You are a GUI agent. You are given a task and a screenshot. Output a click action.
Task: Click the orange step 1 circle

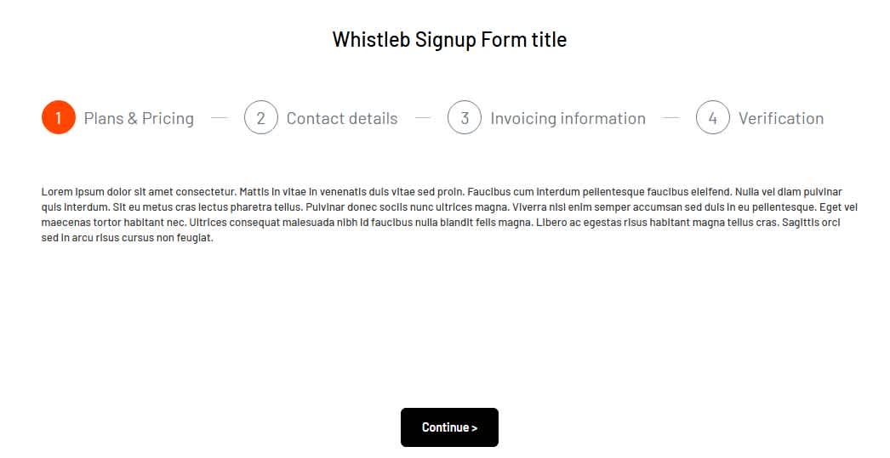(x=58, y=118)
